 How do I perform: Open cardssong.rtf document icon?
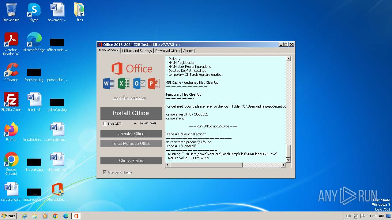[x=11, y=192]
